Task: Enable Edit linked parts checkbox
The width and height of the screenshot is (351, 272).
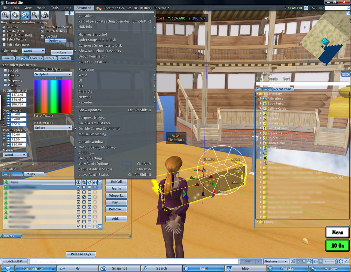Action: click(x=4, y=45)
